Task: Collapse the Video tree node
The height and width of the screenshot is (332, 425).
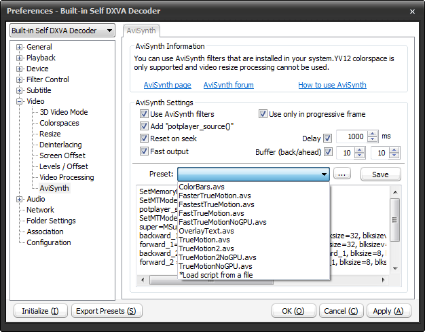Action: coord(19,101)
